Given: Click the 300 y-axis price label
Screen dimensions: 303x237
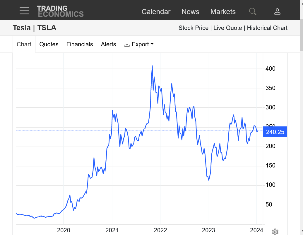Looking at the screenshot, I should pos(271,107).
